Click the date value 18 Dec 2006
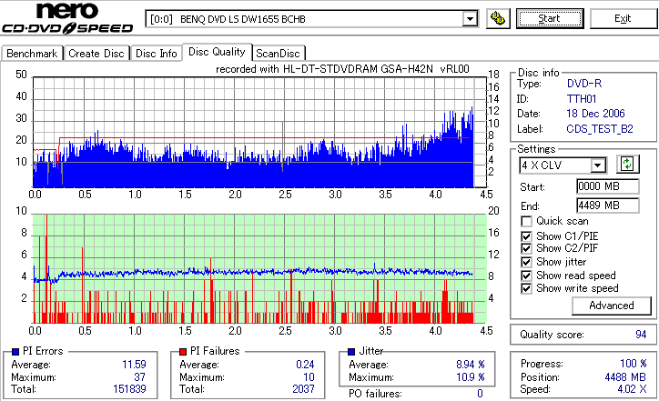659x401 pixels. [595, 114]
